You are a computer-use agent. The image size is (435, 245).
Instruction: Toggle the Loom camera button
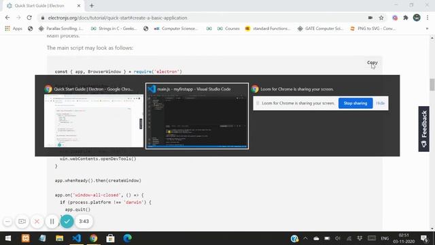[22, 221]
